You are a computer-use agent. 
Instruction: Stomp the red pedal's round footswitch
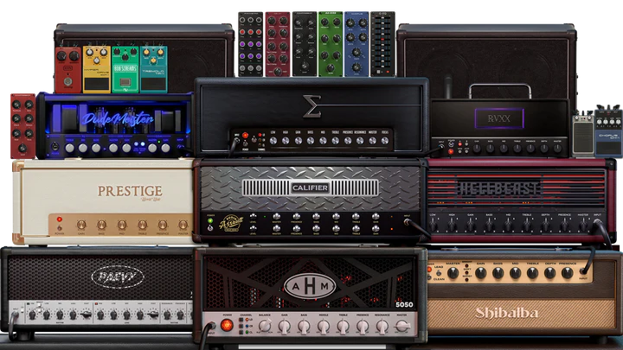[67, 82]
